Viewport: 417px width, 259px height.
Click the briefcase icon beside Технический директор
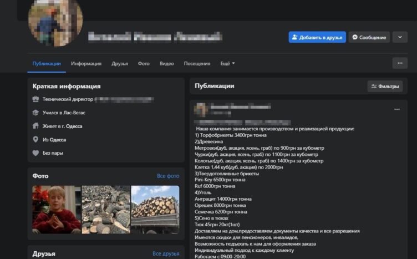point(36,99)
